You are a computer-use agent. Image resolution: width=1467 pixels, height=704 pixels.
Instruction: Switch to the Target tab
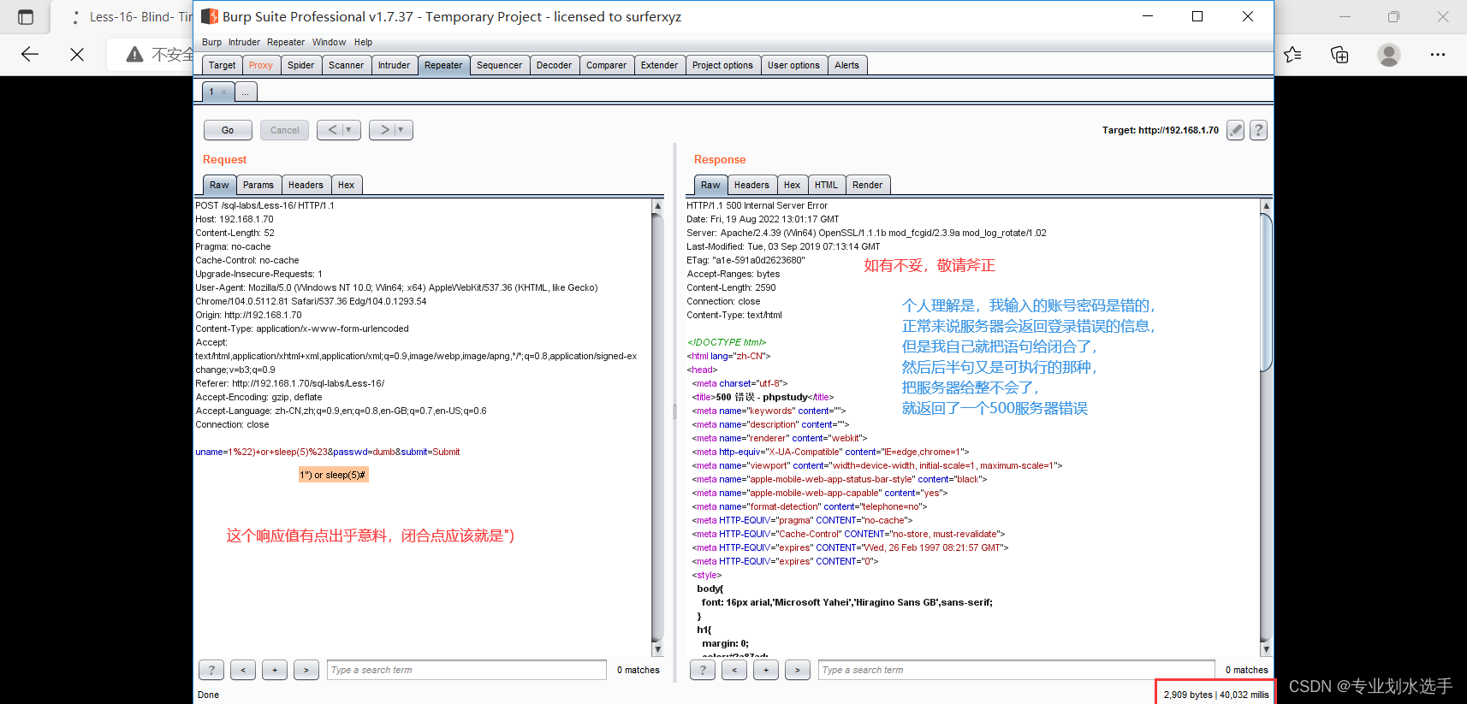point(222,65)
